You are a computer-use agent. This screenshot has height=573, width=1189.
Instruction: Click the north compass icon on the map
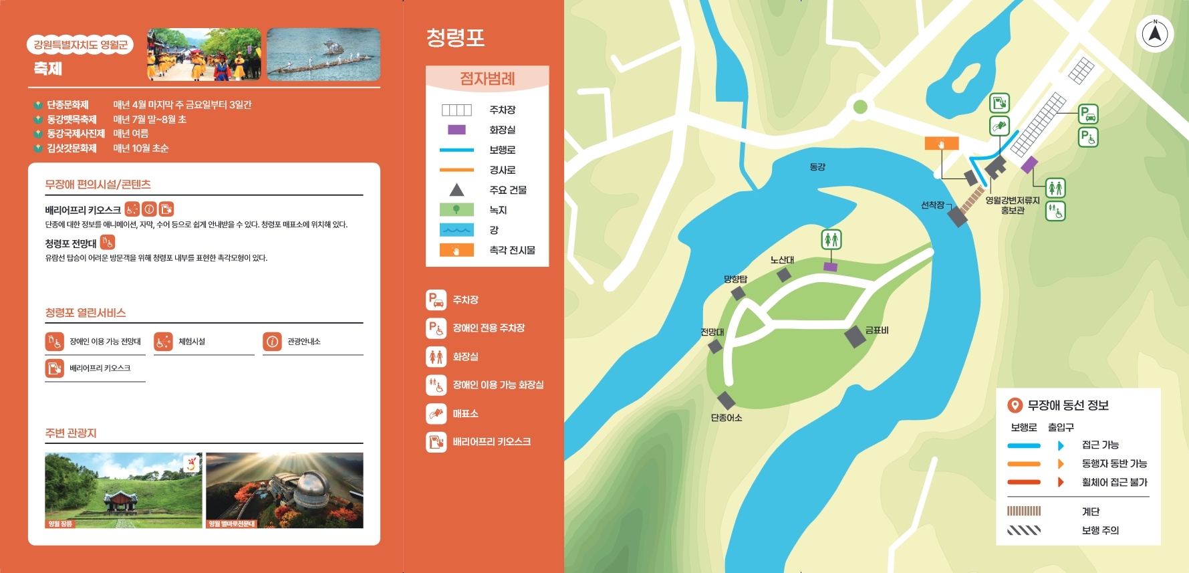coord(1154,33)
